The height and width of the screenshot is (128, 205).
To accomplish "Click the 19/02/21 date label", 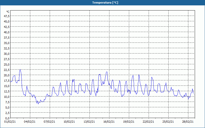I will 129,122.
